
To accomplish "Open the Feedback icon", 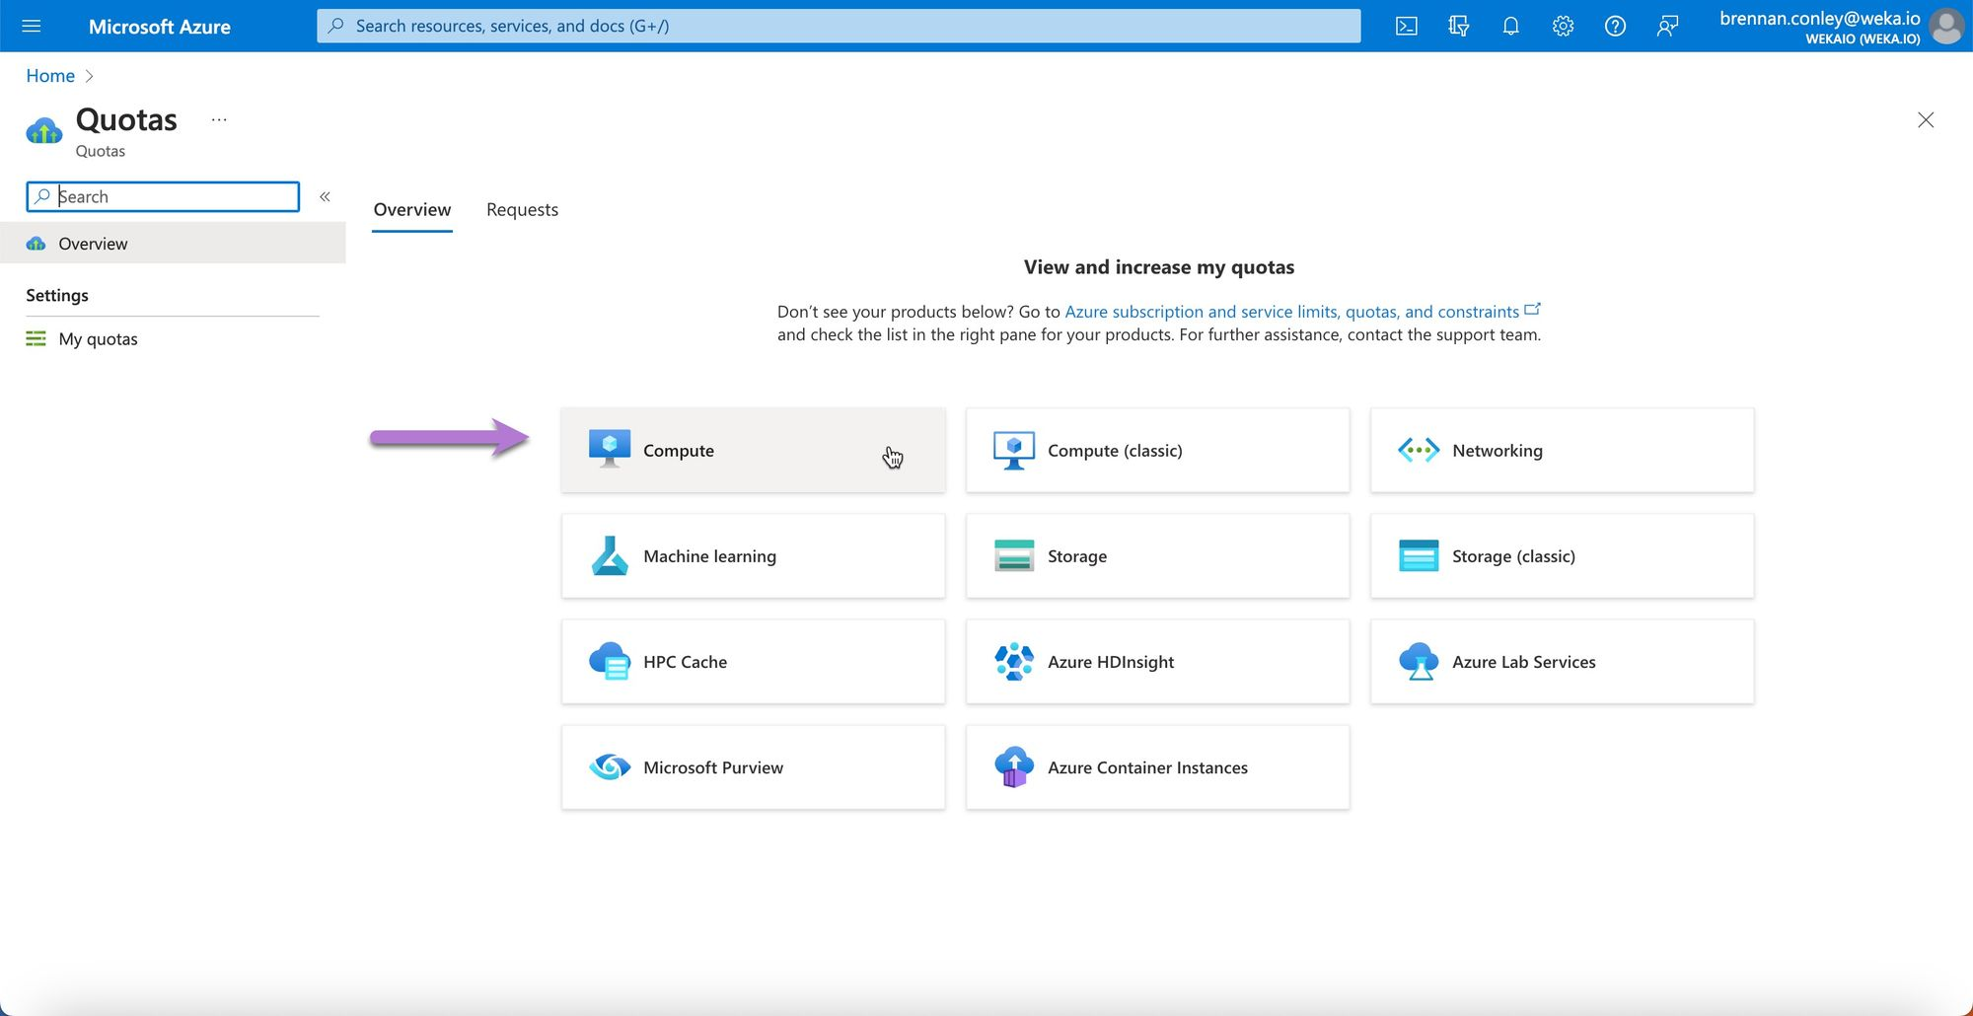I will tap(1667, 27).
